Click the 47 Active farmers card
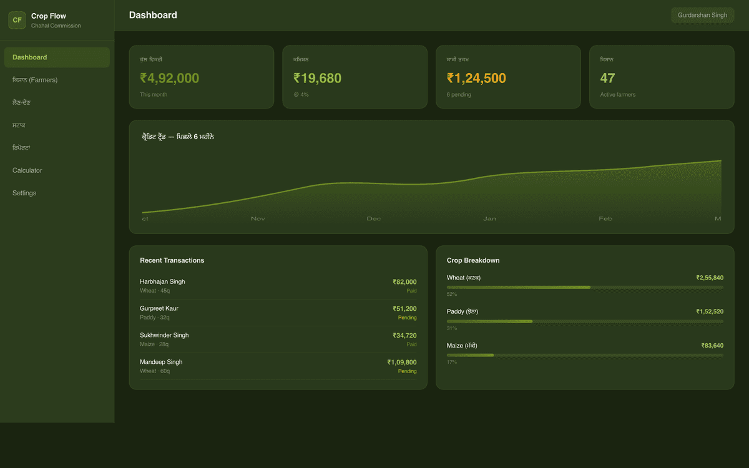 (x=662, y=77)
